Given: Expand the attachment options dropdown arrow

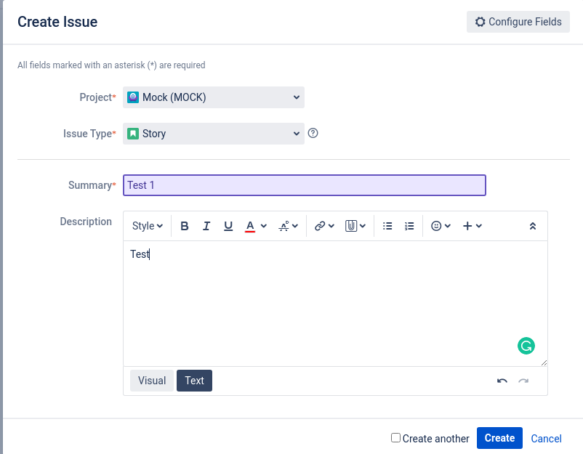Looking at the screenshot, I should pos(363,226).
